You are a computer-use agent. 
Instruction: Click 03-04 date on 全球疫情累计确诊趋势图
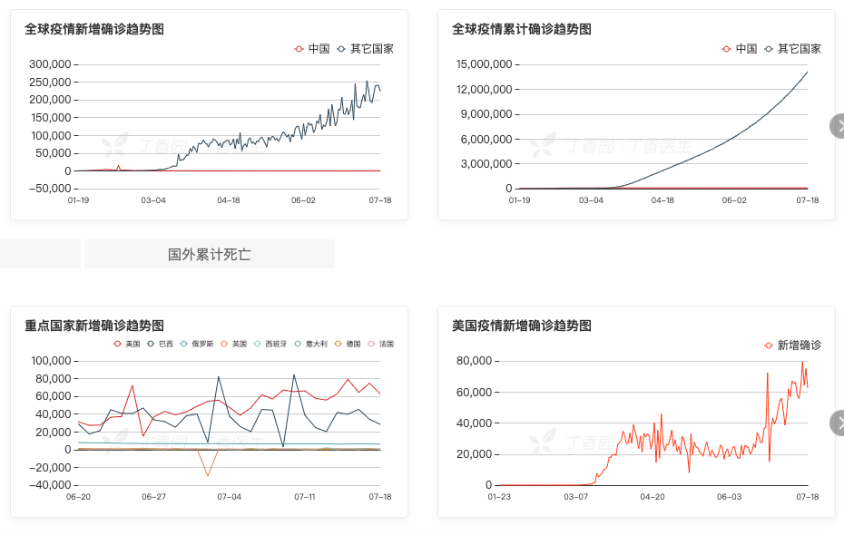click(x=591, y=200)
